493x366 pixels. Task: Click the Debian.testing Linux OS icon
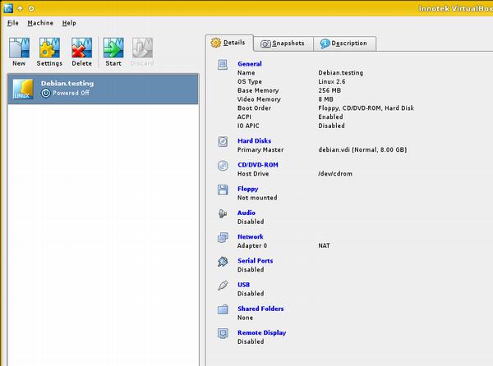click(23, 89)
